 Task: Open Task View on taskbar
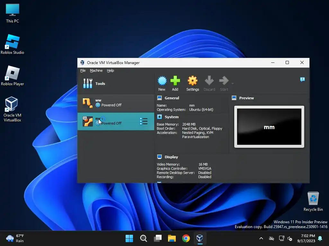pyautogui.click(x=158, y=238)
